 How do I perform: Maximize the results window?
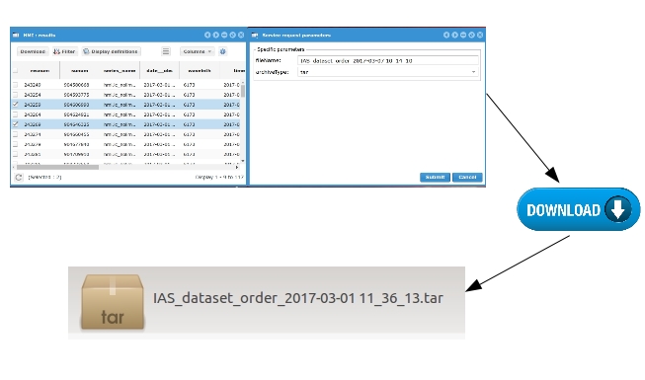coord(233,35)
